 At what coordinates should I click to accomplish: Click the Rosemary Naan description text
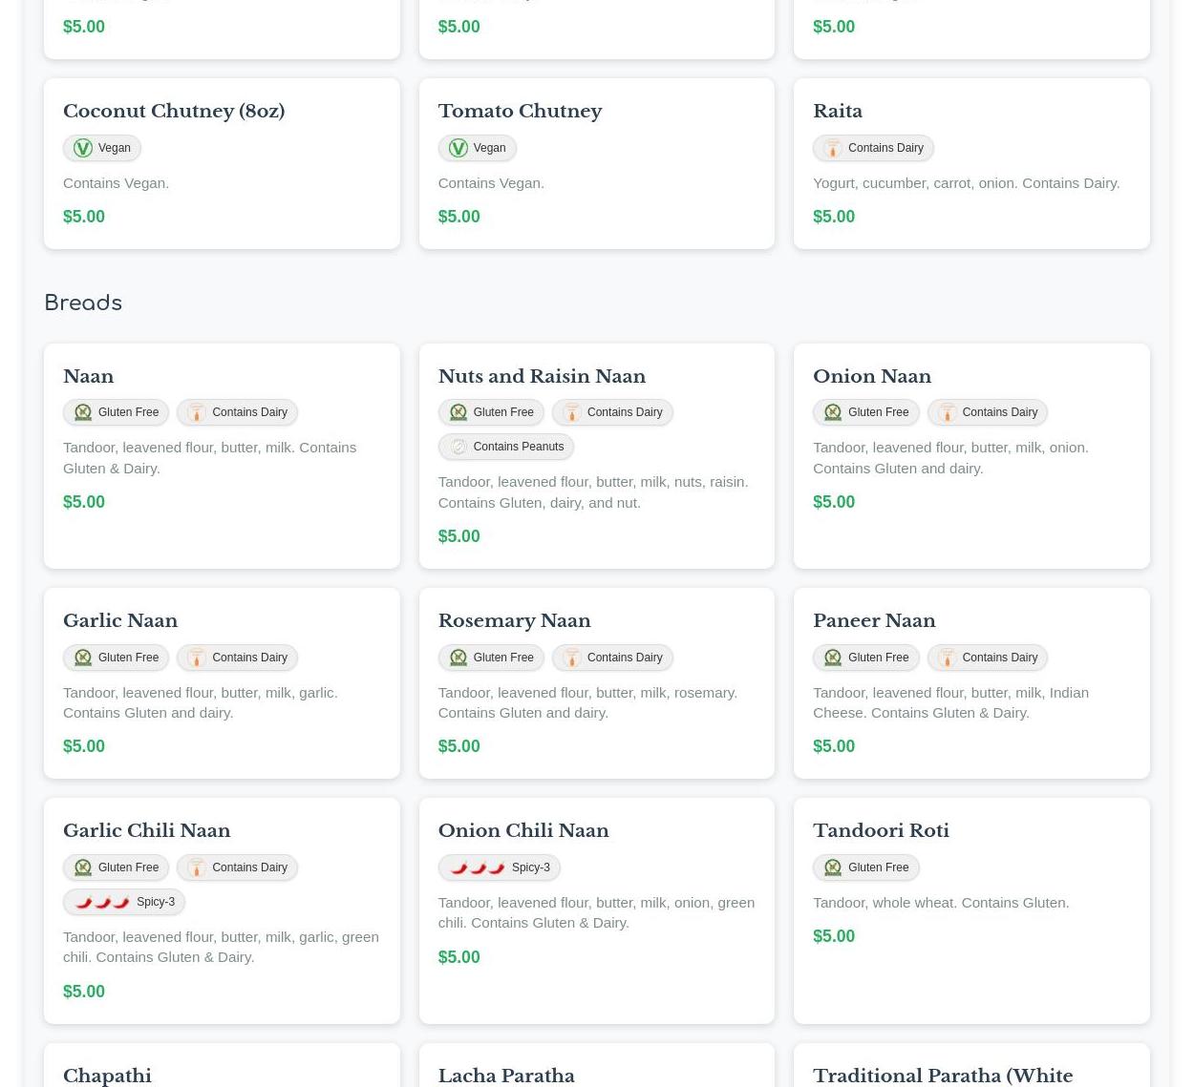[x=586, y=702]
